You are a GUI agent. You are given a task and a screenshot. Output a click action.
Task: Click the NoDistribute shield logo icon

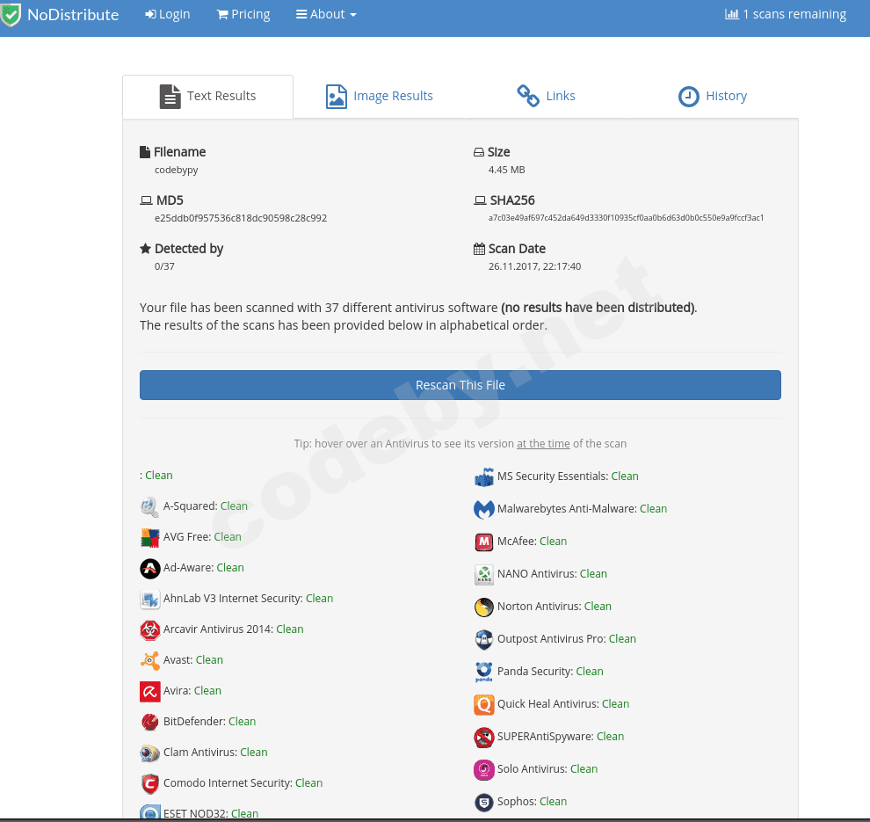click(x=11, y=15)
